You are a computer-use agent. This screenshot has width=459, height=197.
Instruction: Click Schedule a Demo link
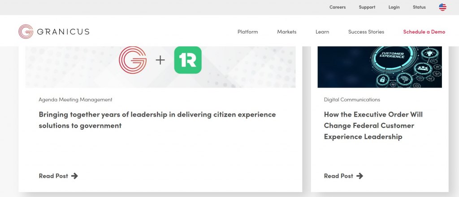[424, 32]
